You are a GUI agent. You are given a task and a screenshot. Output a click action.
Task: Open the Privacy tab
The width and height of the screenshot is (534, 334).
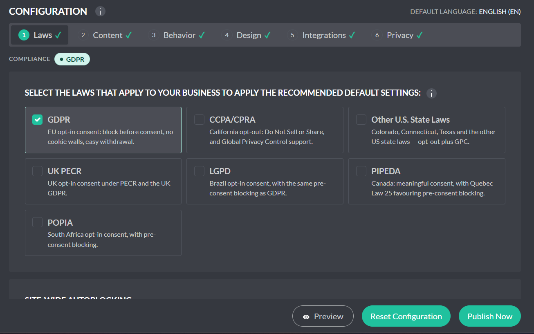coord(397,35)
